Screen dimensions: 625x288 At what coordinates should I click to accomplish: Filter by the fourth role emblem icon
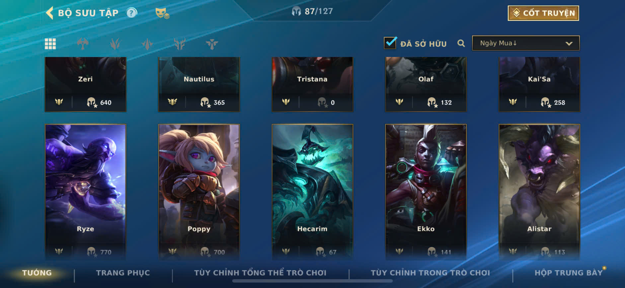180,44
